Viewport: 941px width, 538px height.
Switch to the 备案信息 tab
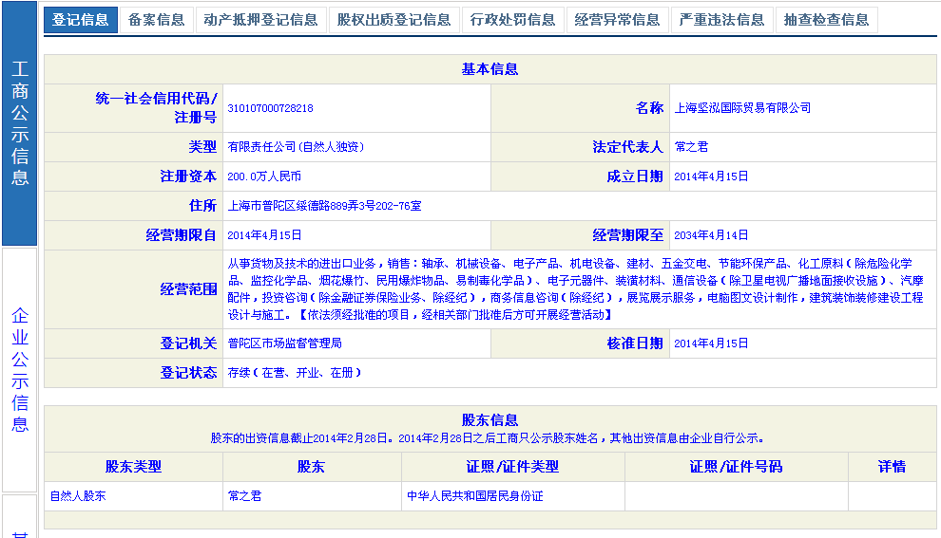click(157, 20)
